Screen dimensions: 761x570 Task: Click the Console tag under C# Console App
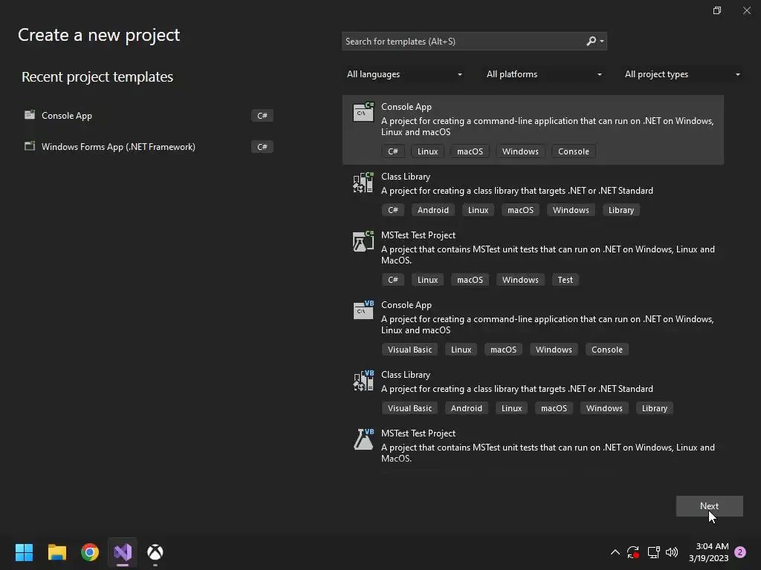[x=573, y=151]
